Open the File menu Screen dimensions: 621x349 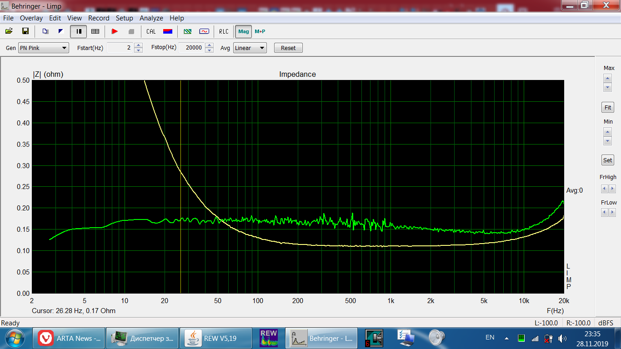tap(8, 18)
